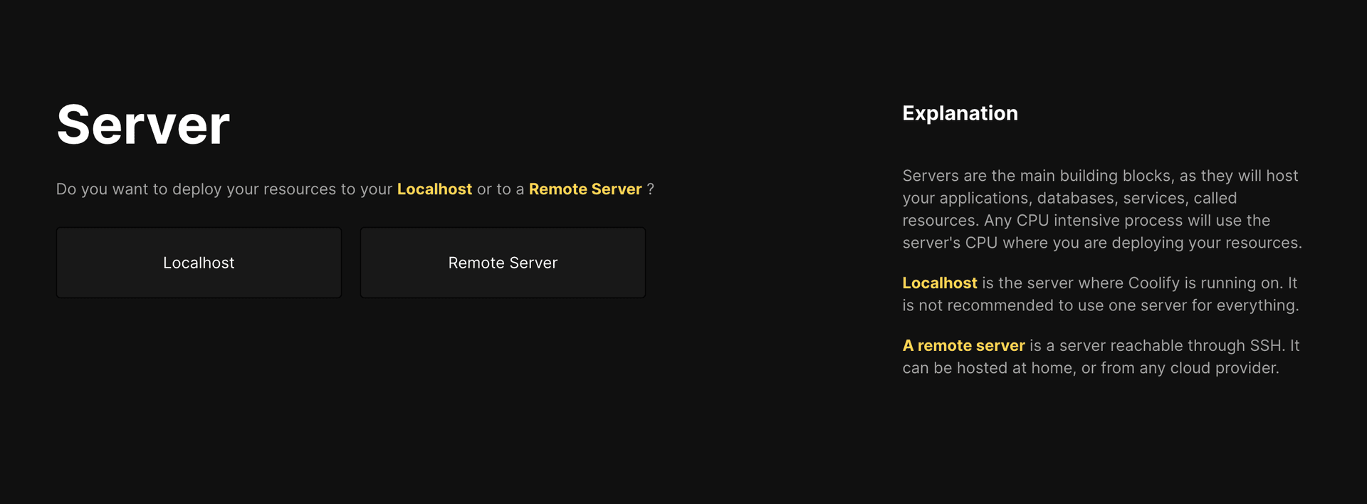
Task: Click inside the Localhost button label
Action: coord(199,262)
